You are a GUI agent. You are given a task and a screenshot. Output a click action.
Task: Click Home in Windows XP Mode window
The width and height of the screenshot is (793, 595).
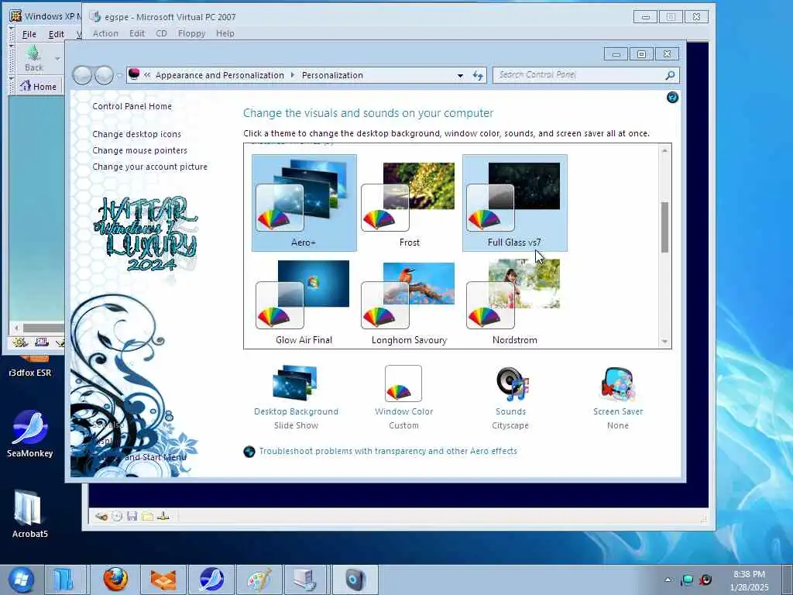[x=39, y=87]
